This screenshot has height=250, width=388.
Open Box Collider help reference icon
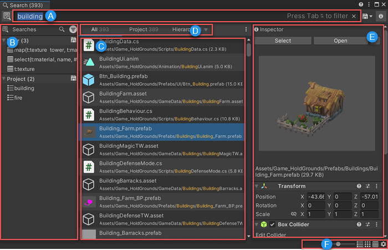(x=359, y=225)
